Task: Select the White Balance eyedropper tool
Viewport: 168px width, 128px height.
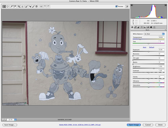Action: click(11, 6)
